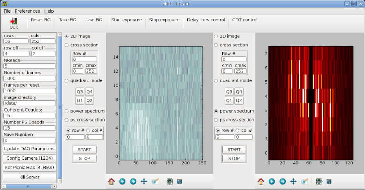The image size is (365, 190).
Task: Activate the pan tool under left plot
Action: tap(144, 181)
